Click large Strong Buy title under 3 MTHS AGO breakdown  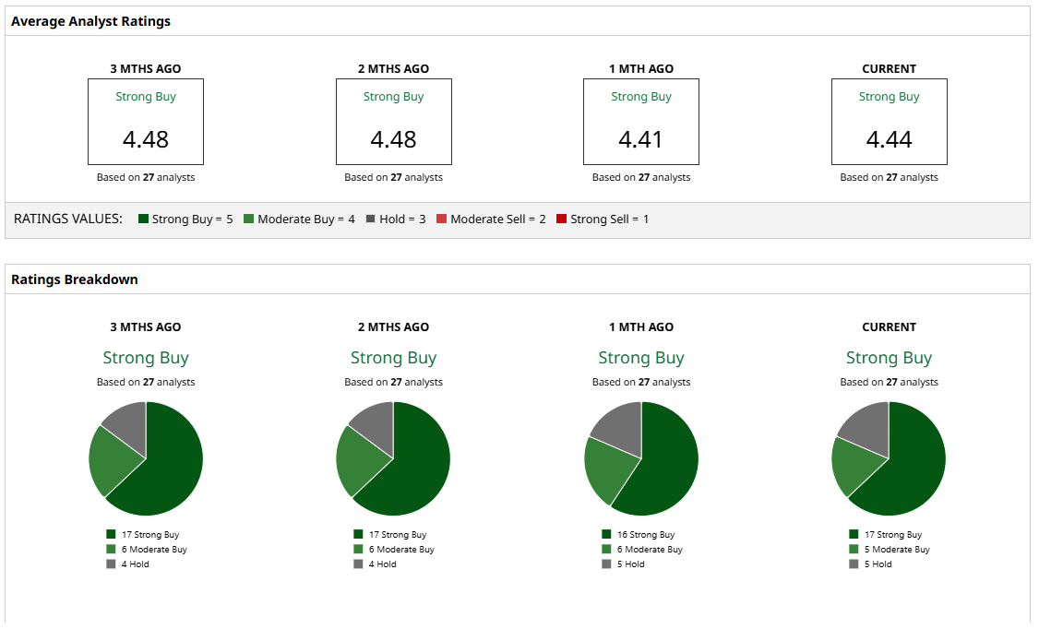tap(146, 358)
